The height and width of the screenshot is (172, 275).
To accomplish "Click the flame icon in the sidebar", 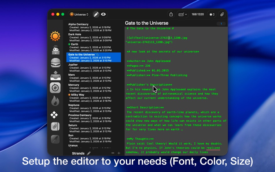I will (55, 100).
